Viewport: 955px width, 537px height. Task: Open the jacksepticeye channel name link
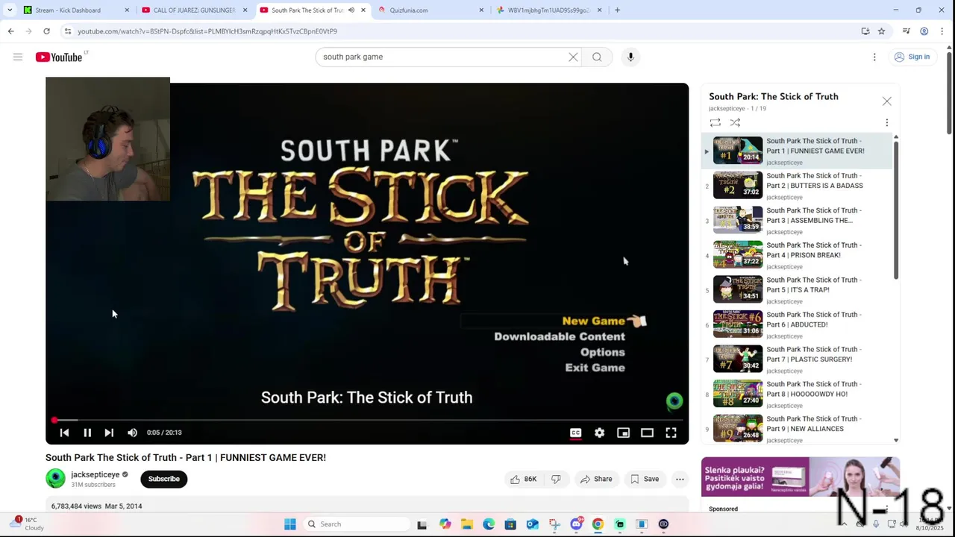coord(95,474)
